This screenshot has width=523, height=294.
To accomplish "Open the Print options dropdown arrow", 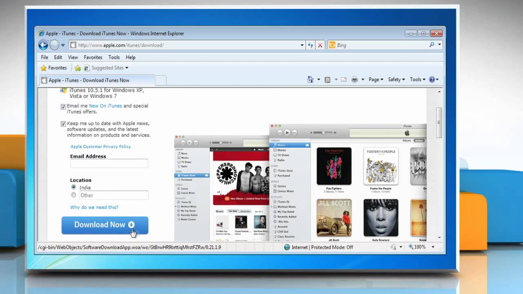I will [x=362, y=80].
